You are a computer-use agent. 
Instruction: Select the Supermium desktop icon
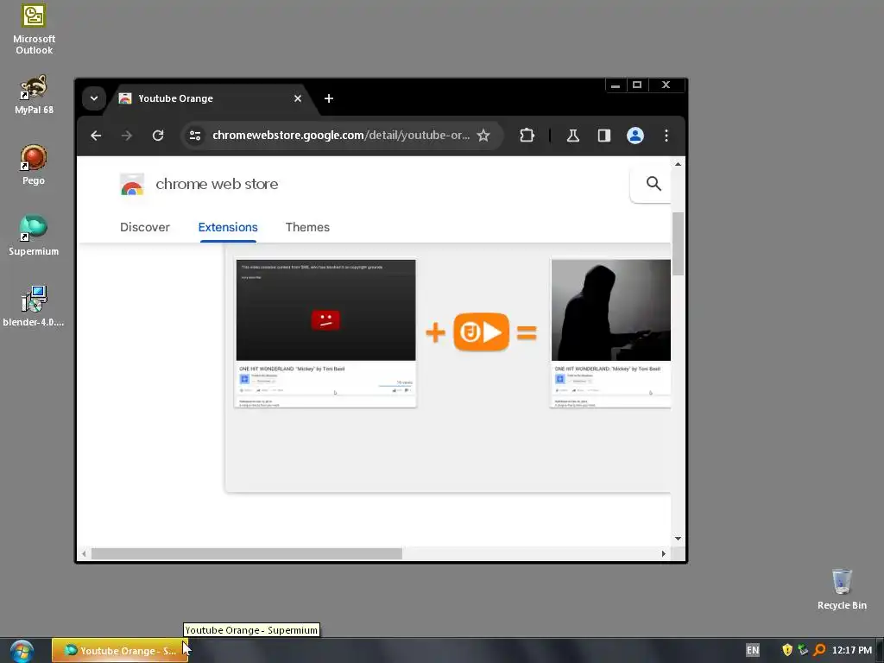coord(34,236)
